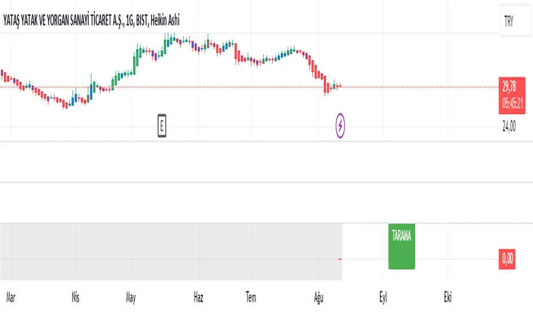Click the red 0,00 indicator value label
533x314 pixels.
tap(508, 260)
